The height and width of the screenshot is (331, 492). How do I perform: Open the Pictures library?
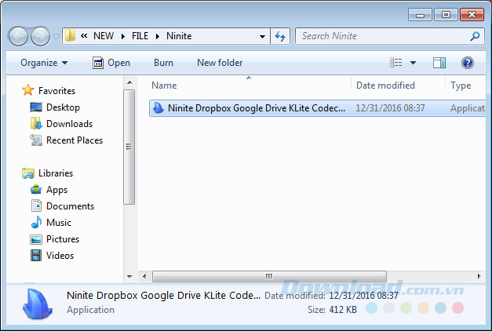(x=63, y=239)
